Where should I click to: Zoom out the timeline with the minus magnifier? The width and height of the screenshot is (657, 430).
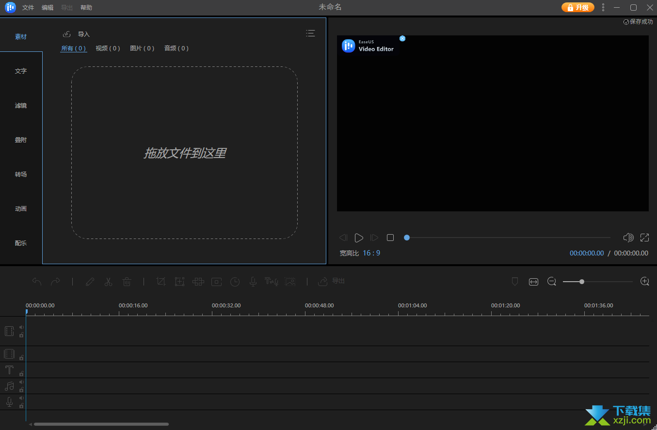pyautogui.click(x=552, y=282)
